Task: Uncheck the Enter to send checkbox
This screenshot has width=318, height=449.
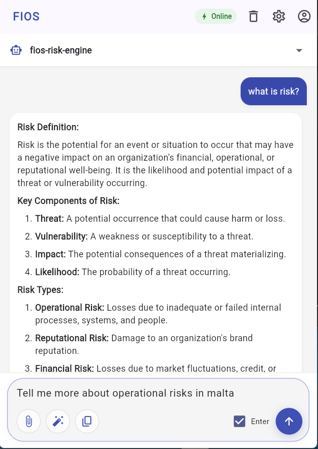Action: point(239,421)
